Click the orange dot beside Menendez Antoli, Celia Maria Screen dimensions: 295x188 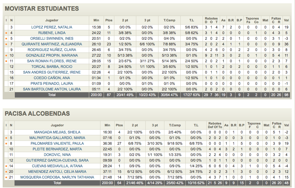coord(6,172)
